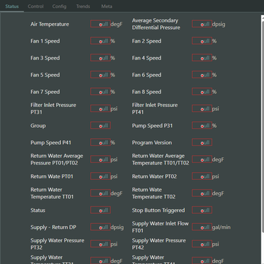Image resolution: width=264 pixels, height=264 pixels.
Task: Click the red dot in Group value box
Action: [101, 126]
